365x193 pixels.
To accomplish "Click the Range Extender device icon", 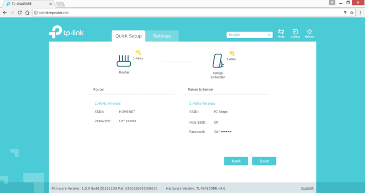I will [218, 61].
